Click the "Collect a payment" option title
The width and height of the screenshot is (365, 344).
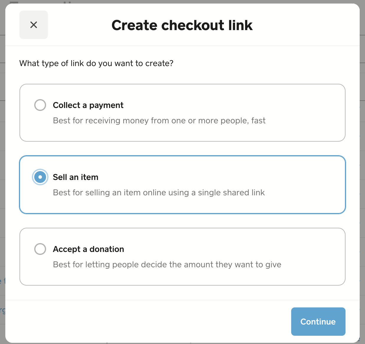[x=88, y=105]
